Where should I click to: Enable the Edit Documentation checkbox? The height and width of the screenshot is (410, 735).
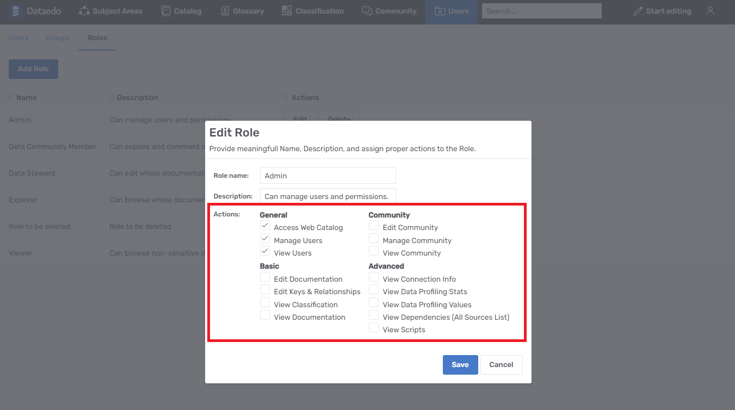tap(265, 277)
